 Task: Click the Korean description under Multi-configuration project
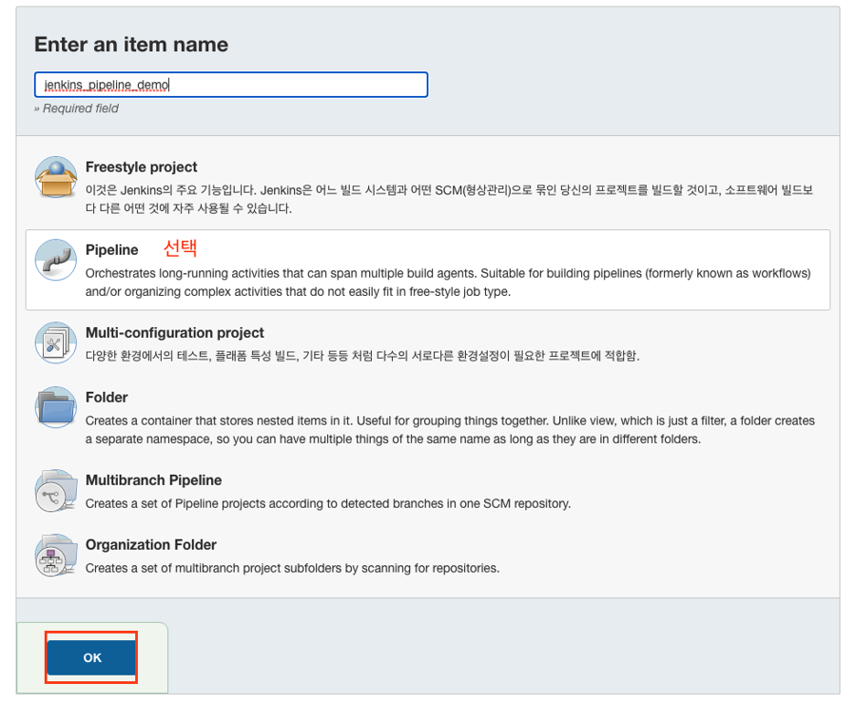tap(362, 356)
